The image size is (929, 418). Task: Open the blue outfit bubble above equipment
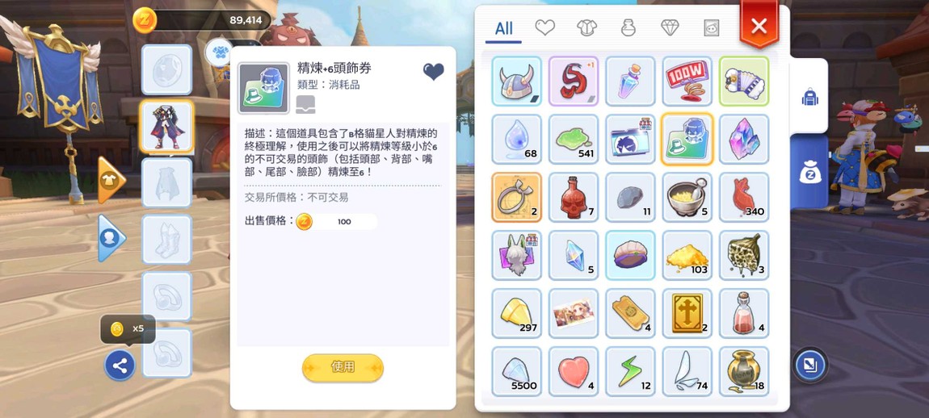point(220,52)
